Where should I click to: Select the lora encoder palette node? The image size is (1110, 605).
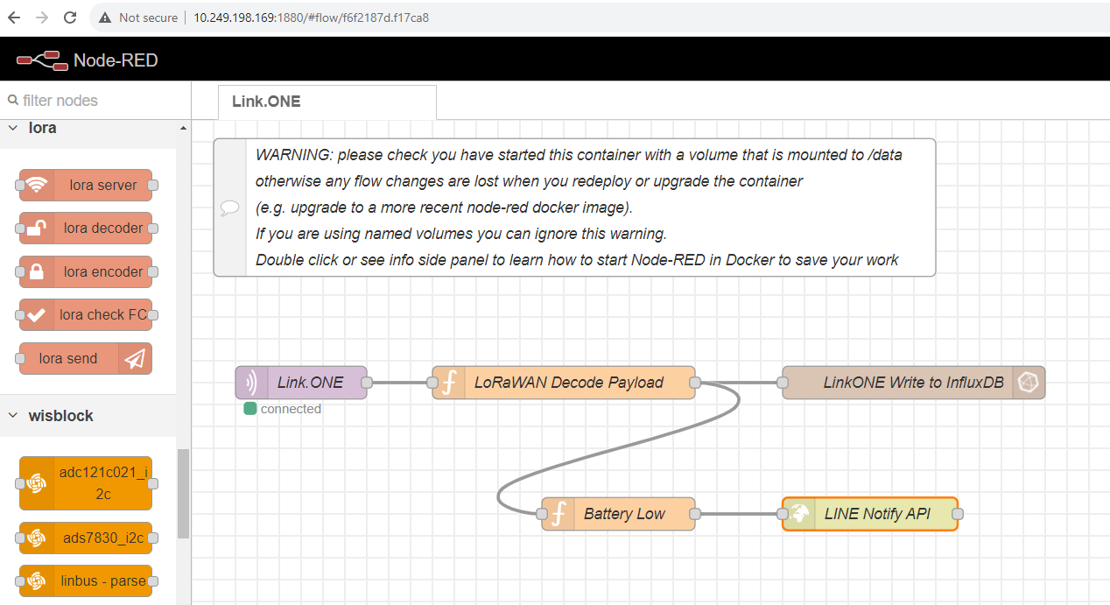[86, 272]
